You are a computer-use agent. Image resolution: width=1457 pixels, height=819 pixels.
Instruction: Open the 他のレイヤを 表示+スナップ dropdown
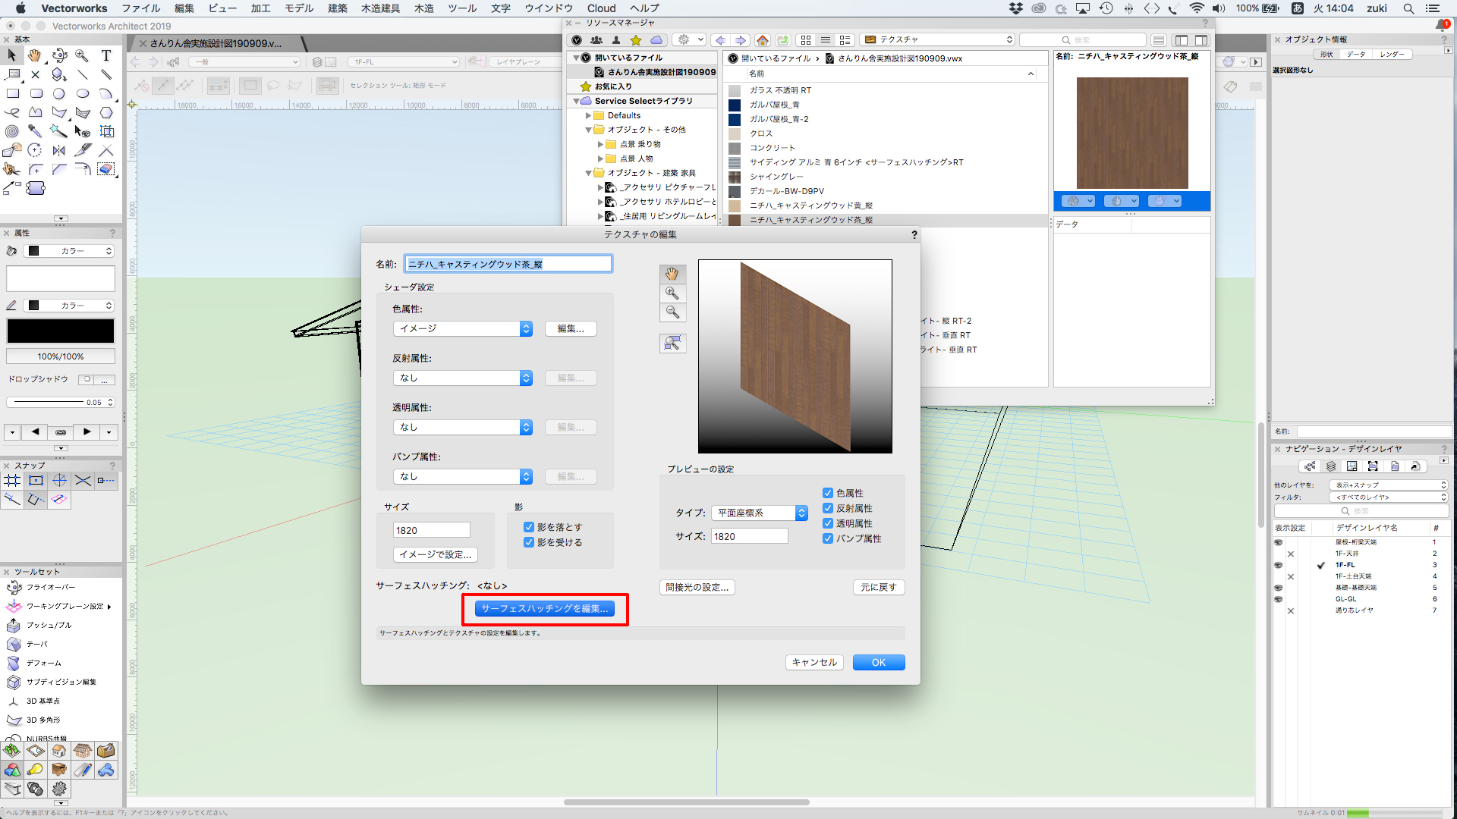pyautogui.click(x=1389, y=485)
